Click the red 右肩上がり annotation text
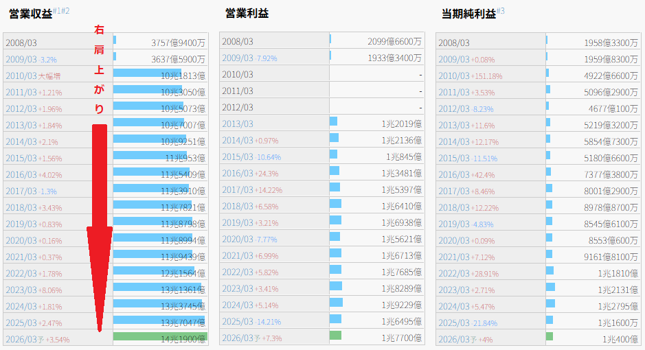645x350 pixels. pyautogui.click(x=100, y=69)
